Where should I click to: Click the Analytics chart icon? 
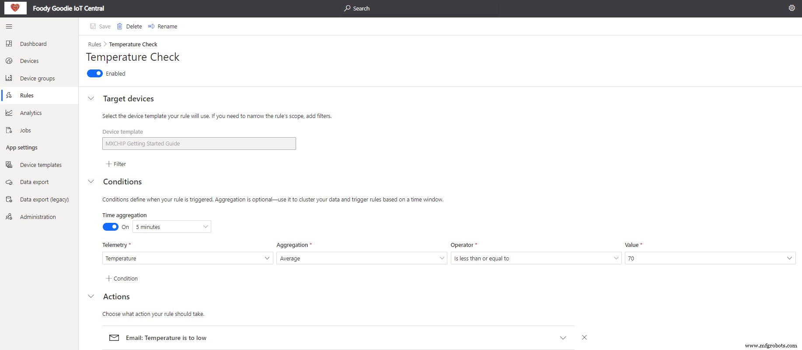[x=9, y=113]
